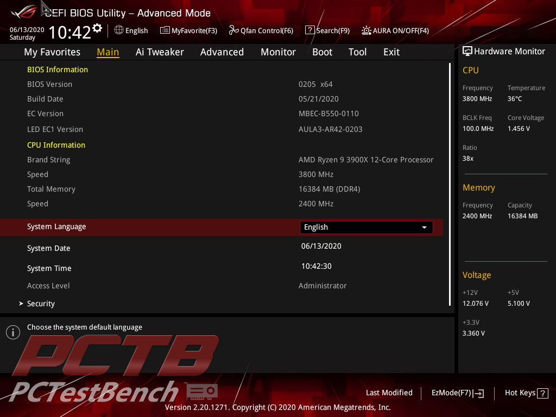Screen dimensions: 556x417
Task: Click the 10:42 clock in header
Action: point(70,32)
